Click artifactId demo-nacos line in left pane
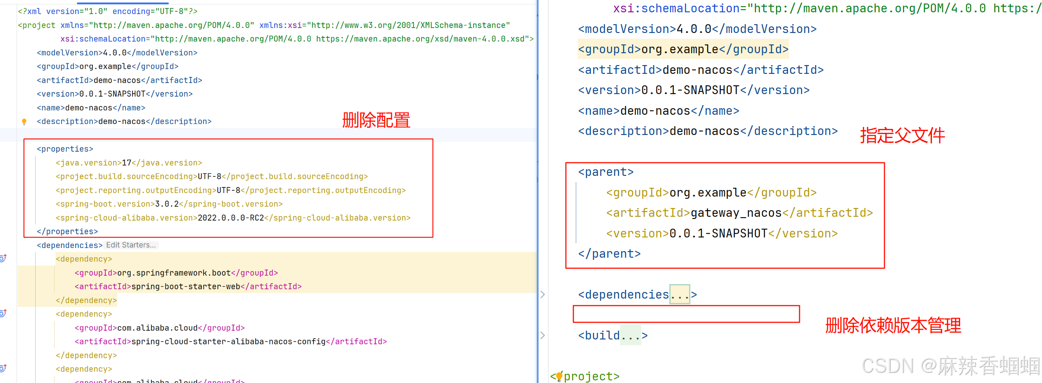Image resolution: width=1042 pixels, height=383 pixels. (120, 80)
